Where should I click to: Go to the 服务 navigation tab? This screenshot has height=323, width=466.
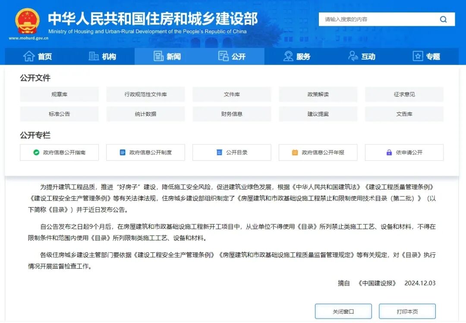tap(296, 56)
